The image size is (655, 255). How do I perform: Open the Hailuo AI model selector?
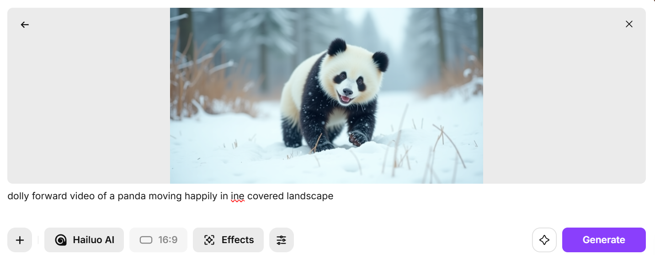coord(84,240)
